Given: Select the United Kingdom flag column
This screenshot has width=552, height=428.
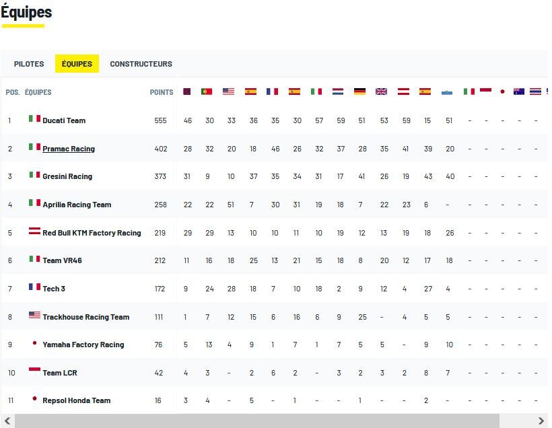Looking at the screenshot, I should click(x=382, y=92).
